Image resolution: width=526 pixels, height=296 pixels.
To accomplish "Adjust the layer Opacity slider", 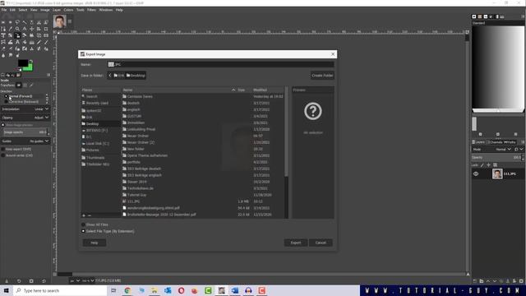I will (496, 157).
